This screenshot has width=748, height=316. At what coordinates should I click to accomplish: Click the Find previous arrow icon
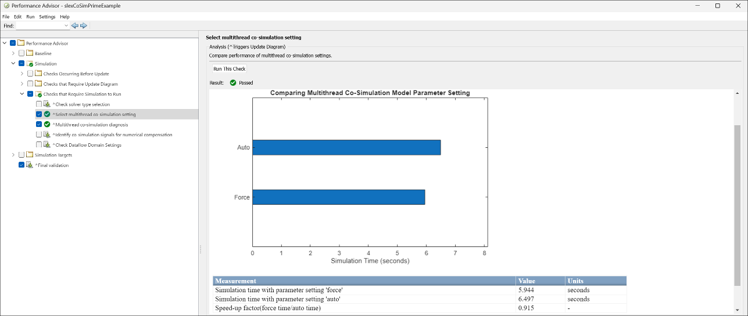75,26
